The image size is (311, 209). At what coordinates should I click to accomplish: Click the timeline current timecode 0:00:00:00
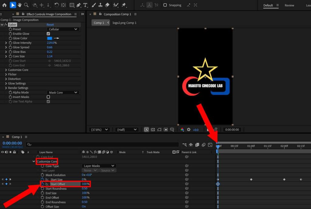pos(12,143)
